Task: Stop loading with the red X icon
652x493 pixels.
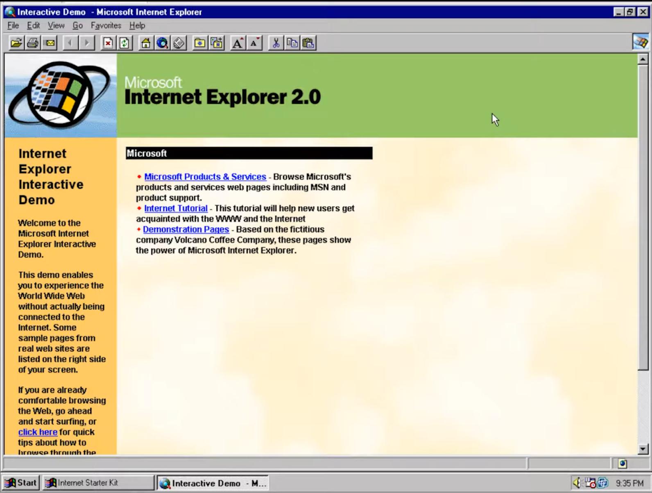Action: pos(108,43)
